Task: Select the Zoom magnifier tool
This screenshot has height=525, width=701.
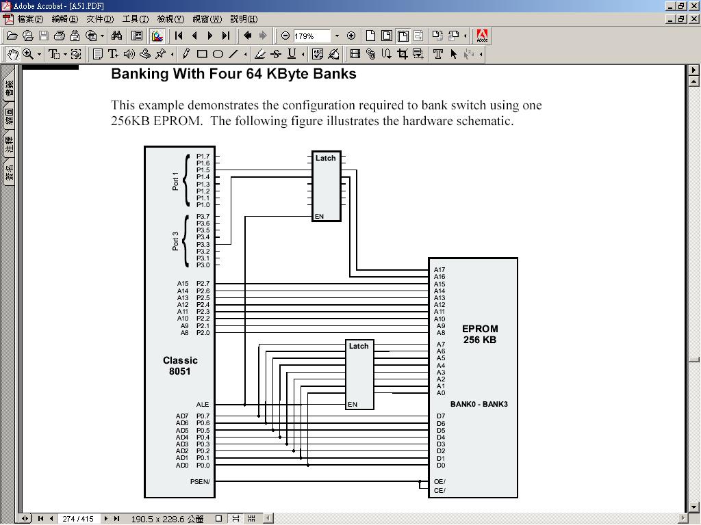Action: 27,55
